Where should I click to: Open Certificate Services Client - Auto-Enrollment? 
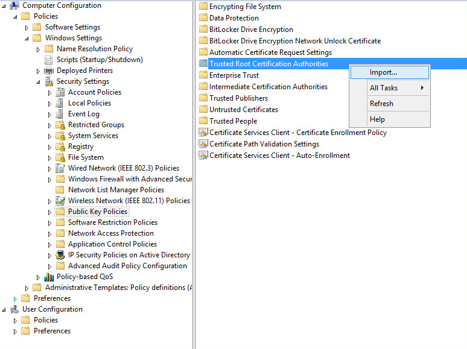[279, 156]
